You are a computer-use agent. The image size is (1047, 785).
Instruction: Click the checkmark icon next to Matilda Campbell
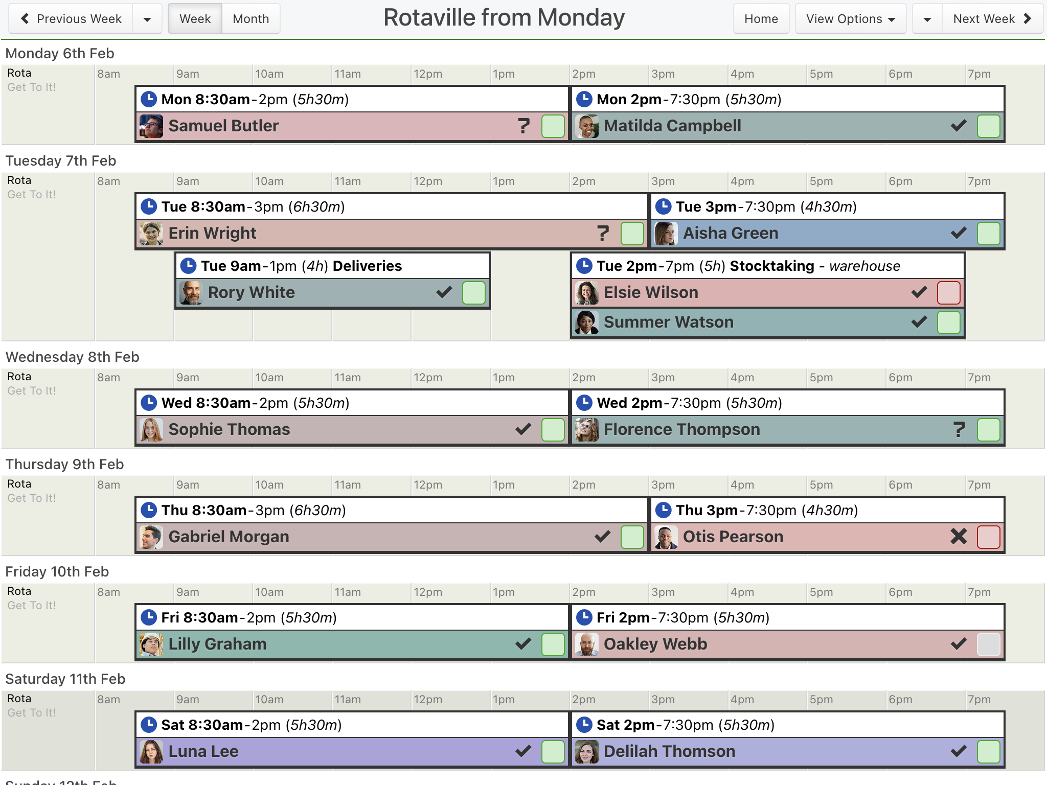tap(959, 126)
